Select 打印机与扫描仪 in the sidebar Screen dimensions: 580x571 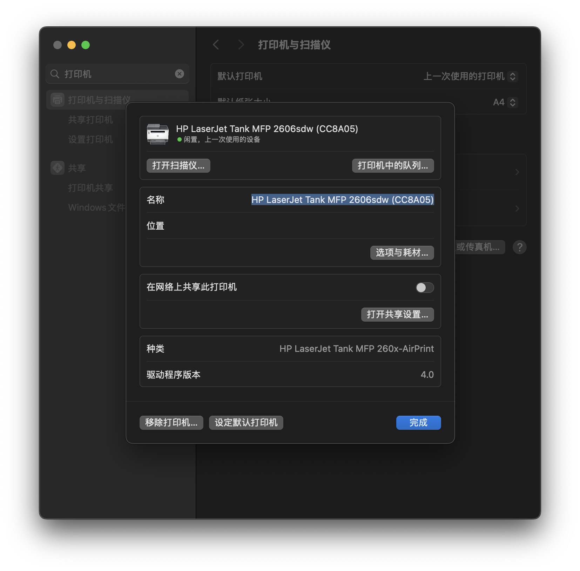tap(117, 100)
